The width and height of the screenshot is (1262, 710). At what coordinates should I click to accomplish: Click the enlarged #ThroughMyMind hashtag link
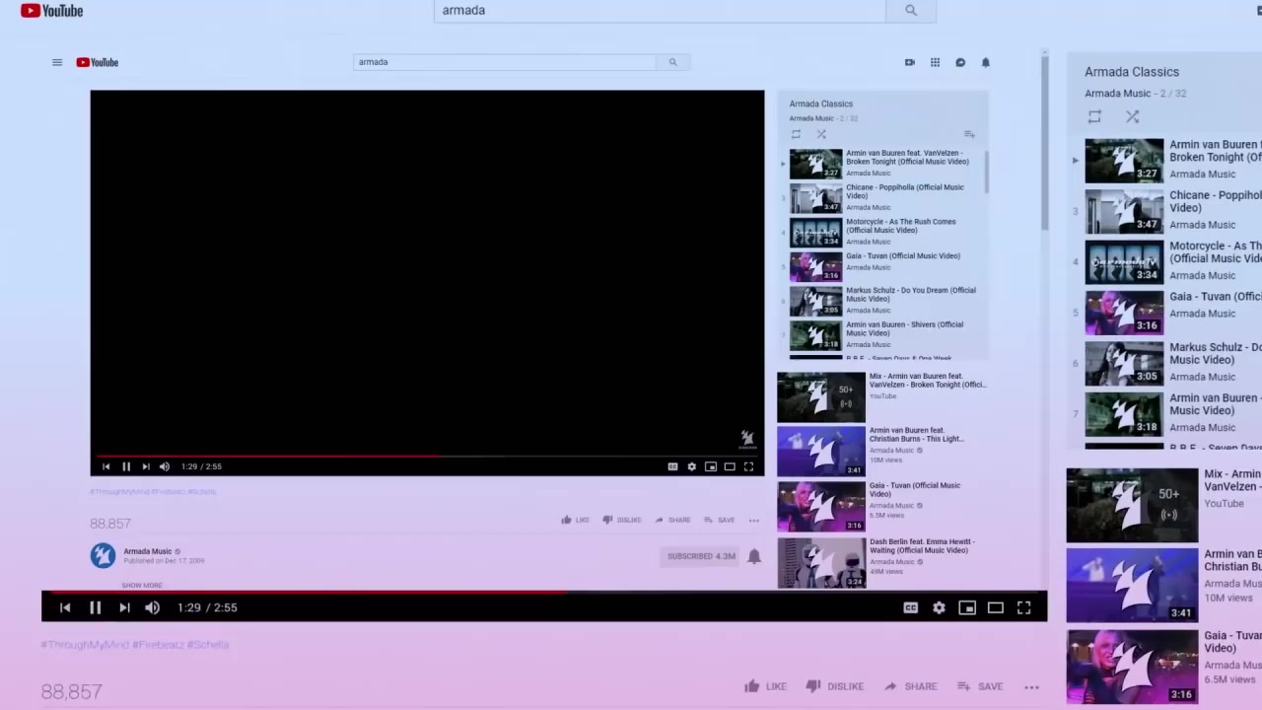pyautogui.click(x=85, y=644)
